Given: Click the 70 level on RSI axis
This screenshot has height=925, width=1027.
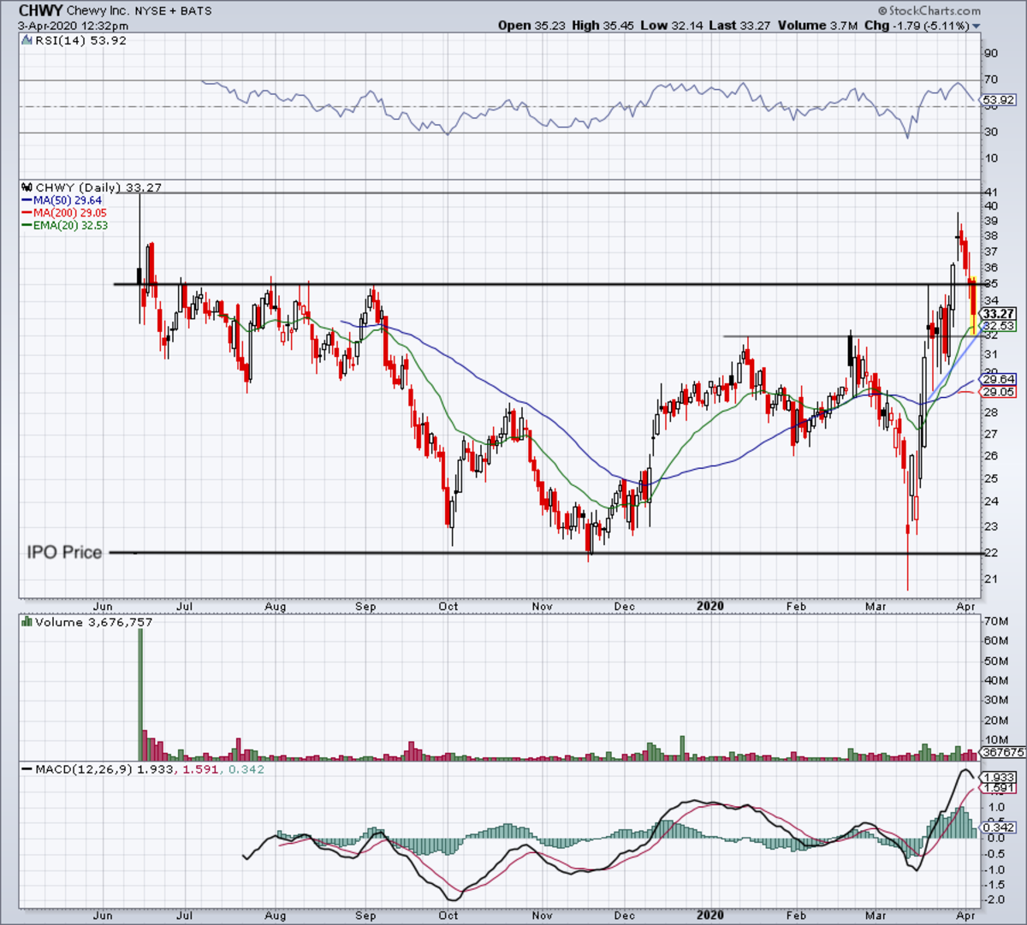Looking at the screenshot, I should [x=990, y=80].
